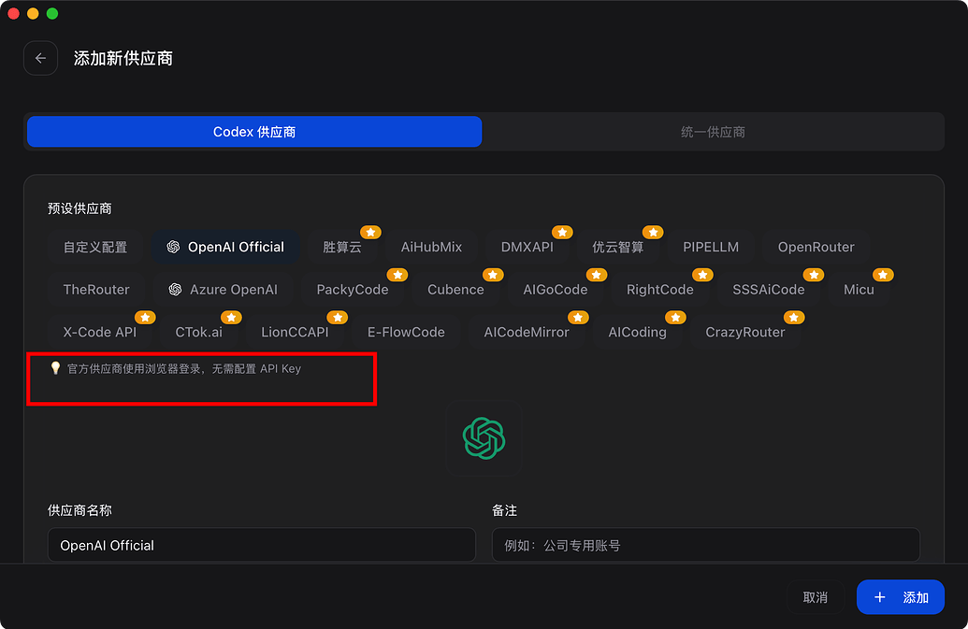Click the 添加 button
The width and height of the screenshot is (968, 629).
(900, 597)
